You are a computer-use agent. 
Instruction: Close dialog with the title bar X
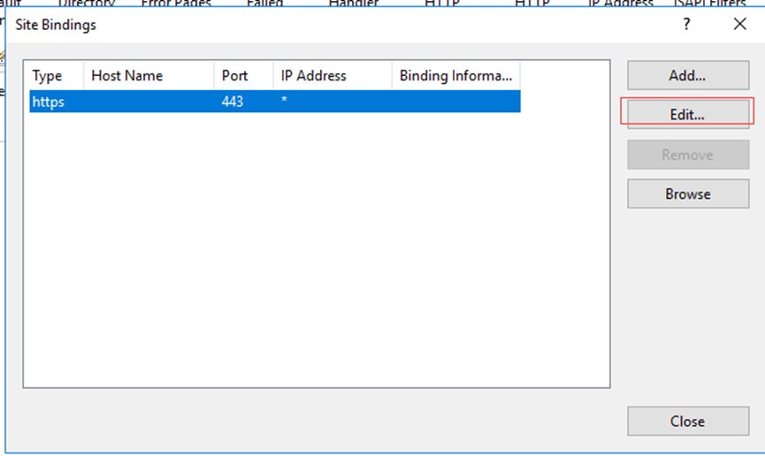pyautogui.click(x=740, y=25)
